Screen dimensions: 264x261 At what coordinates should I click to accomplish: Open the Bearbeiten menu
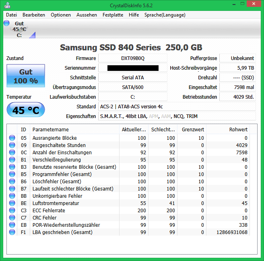34,15
